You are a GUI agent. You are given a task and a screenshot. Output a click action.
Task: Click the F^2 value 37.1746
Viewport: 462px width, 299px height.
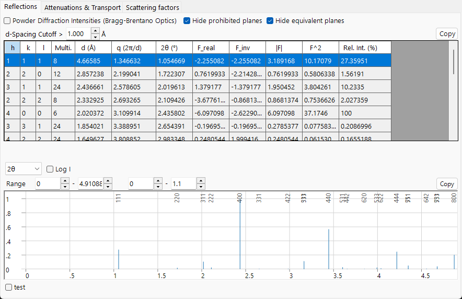pos(320,113)
